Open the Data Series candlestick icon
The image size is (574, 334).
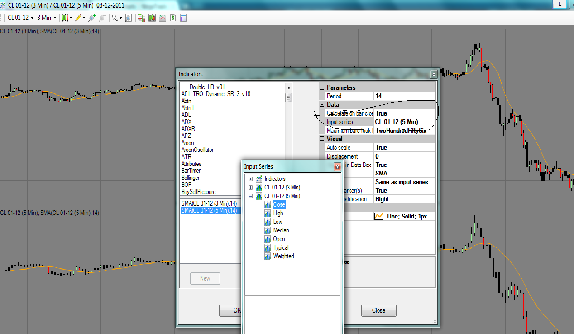152,18
